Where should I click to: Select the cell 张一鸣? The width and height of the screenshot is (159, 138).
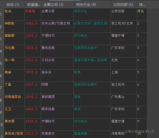(14, 63)
